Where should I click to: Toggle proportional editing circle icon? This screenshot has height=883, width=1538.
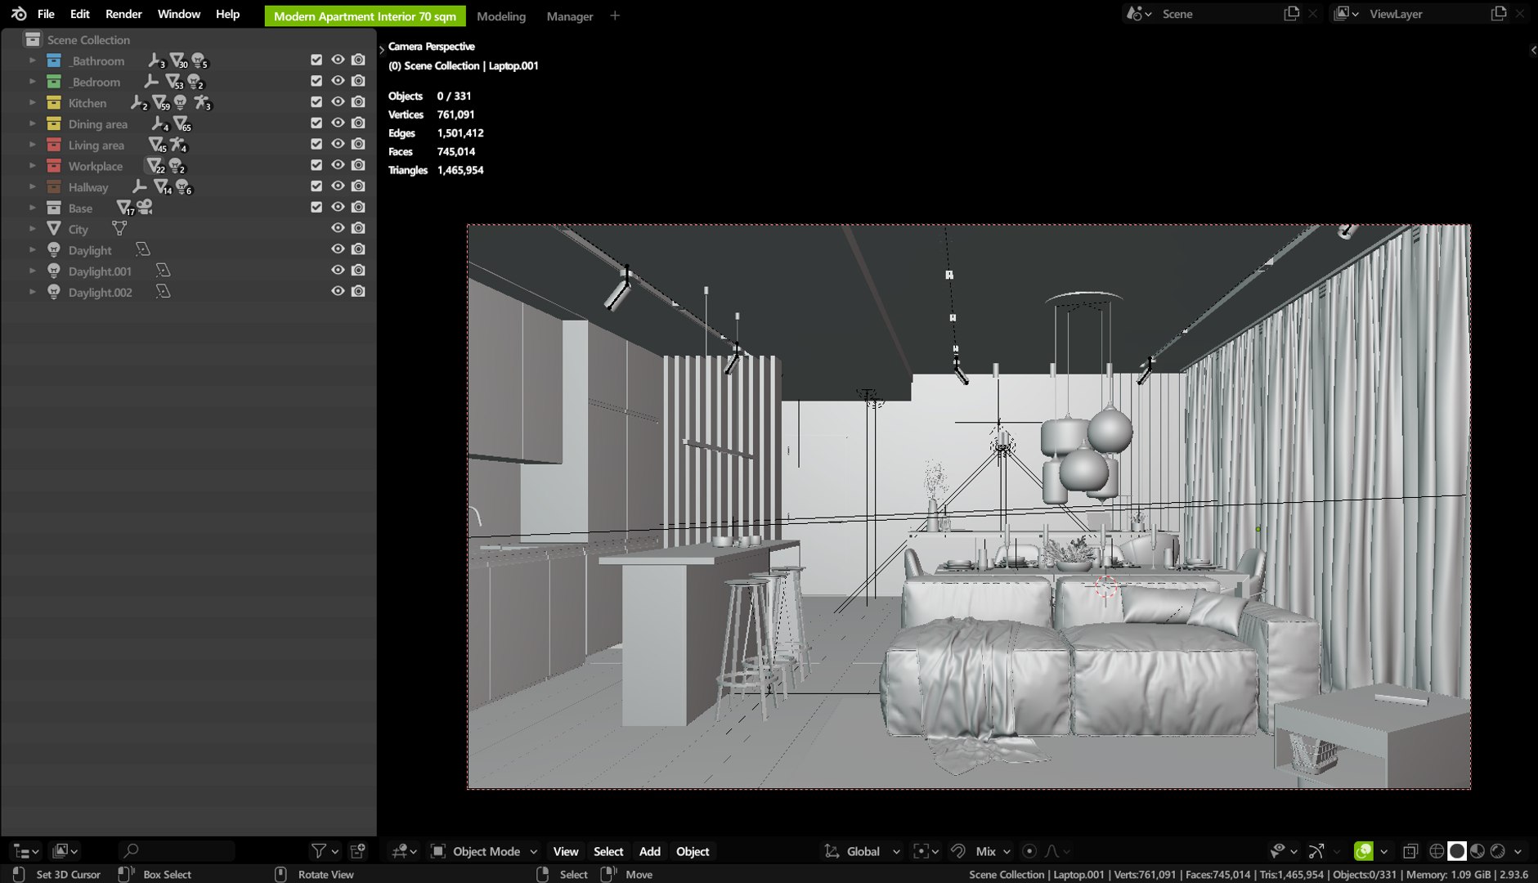click(1029, 851)
